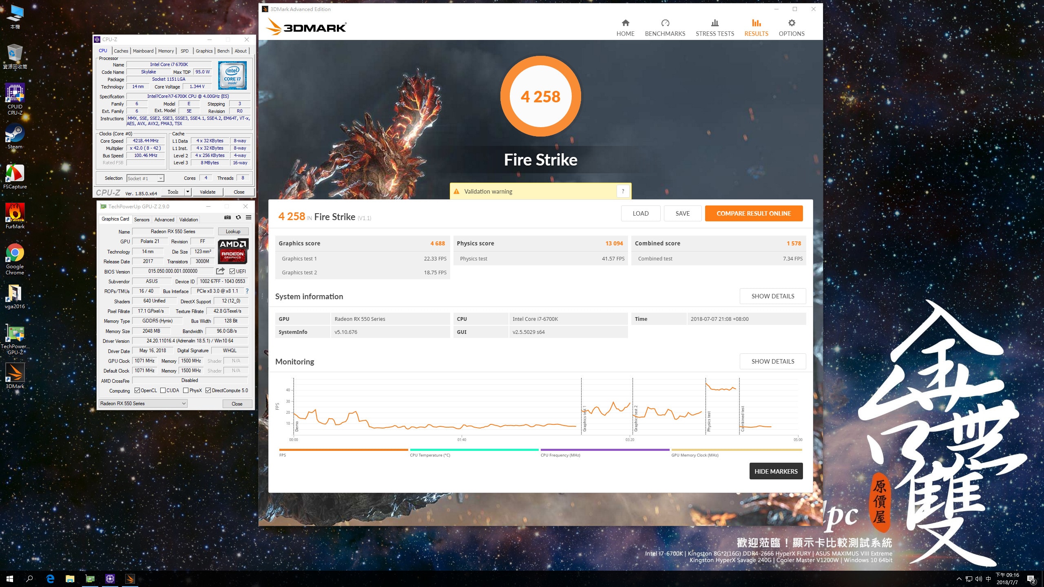The image size is (1044, 587).
Task: Open the BENCHMARKS section in 3DMark
Action: click(665, 28)
